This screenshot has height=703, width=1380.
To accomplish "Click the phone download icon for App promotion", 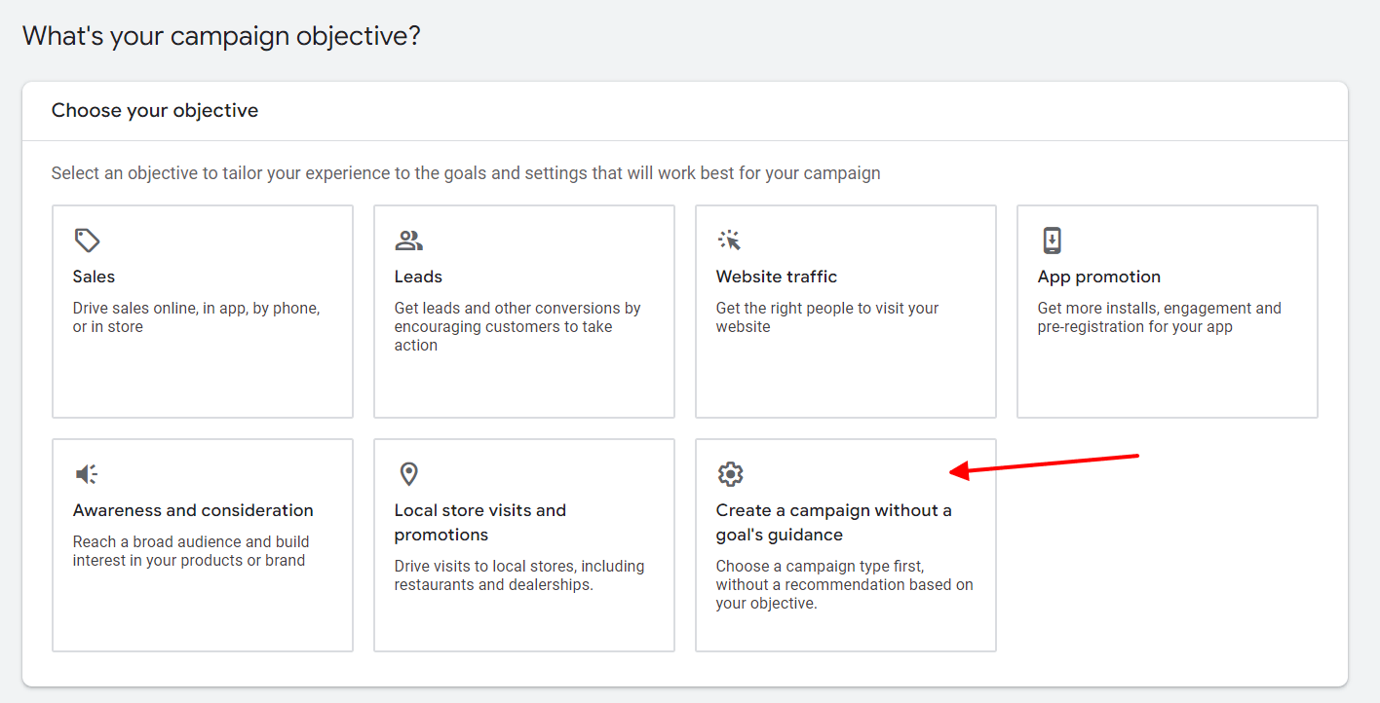I will pyautogui.click(x=1052, y=240).
